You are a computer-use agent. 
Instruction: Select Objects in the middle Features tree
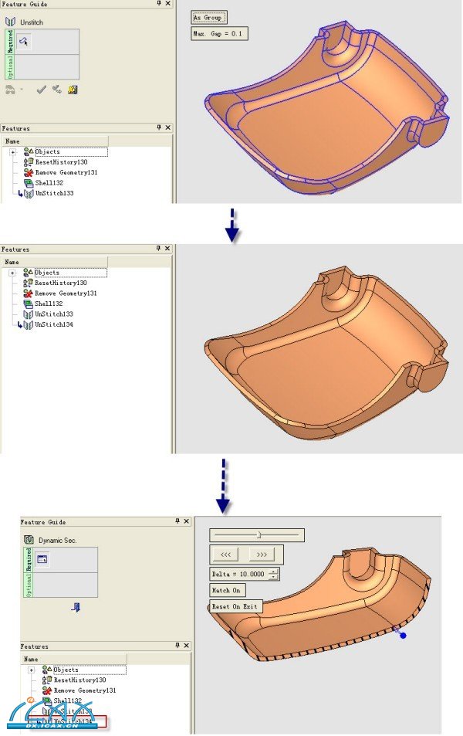[47, 273]
